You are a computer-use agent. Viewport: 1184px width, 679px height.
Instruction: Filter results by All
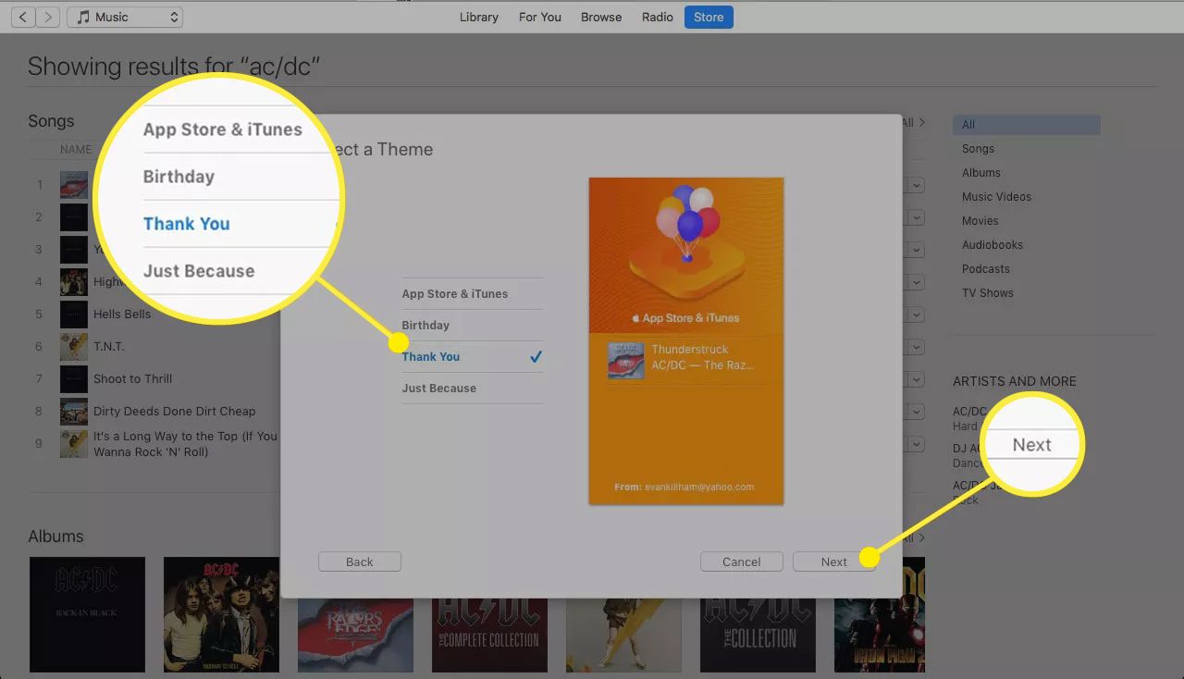tap(1026, 125)
